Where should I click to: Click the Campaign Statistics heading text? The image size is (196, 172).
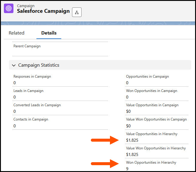coord(39,65)
